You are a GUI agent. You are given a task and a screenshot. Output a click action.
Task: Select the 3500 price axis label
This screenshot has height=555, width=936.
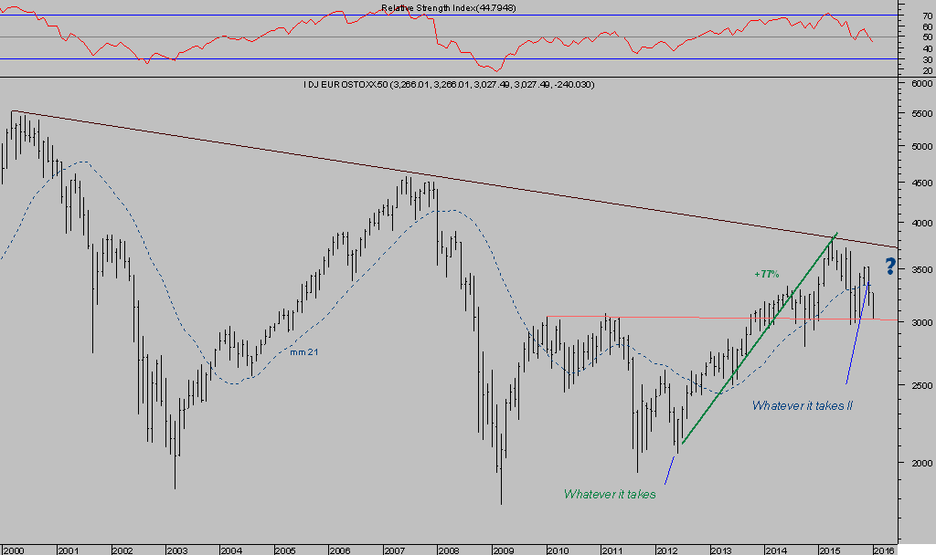(x=917, y=270)
